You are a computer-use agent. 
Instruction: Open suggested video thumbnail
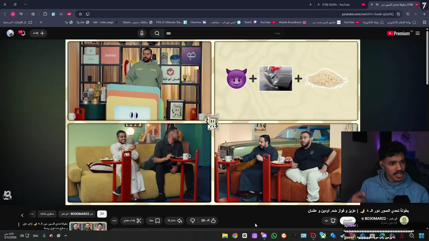(x=88, y=226)
